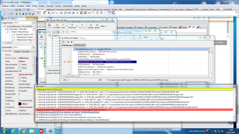The height and width of the screenshot is (134, 239).
Task: Switch to the Eventos tab
Action: (17, 51)
